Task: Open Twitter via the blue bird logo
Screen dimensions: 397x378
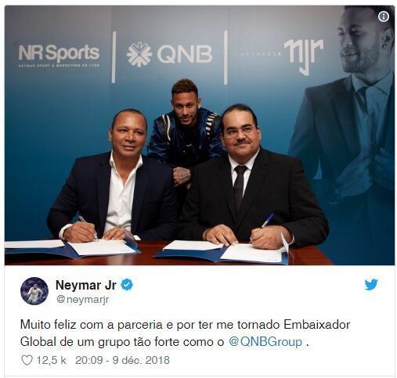Action: pos(371,285)
